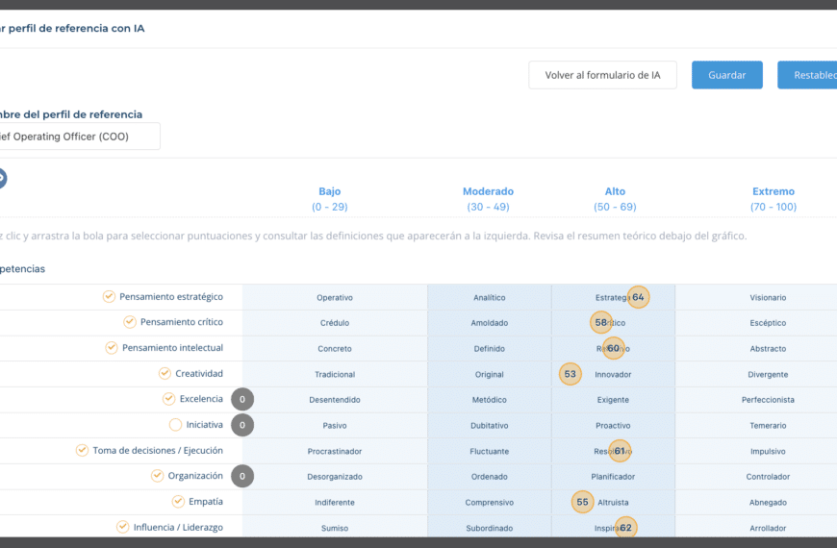This screenshot has width=837, height=548.
Task: Click the Visionario cell in strategic thinking row
Action: pos(768,298)
